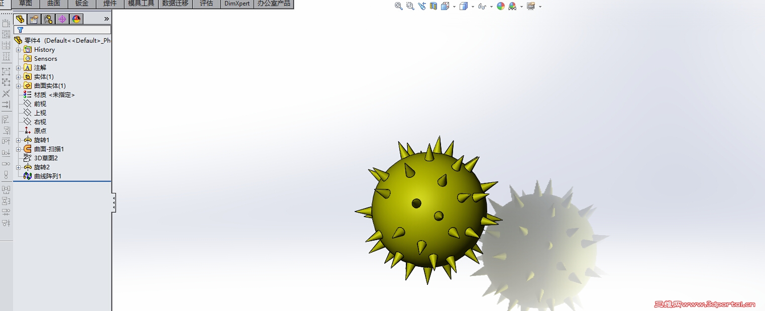The height and width of the screenshot is (311, 765).
Task: Select 旋转2 revolve feature
Action: pos(42,167)
